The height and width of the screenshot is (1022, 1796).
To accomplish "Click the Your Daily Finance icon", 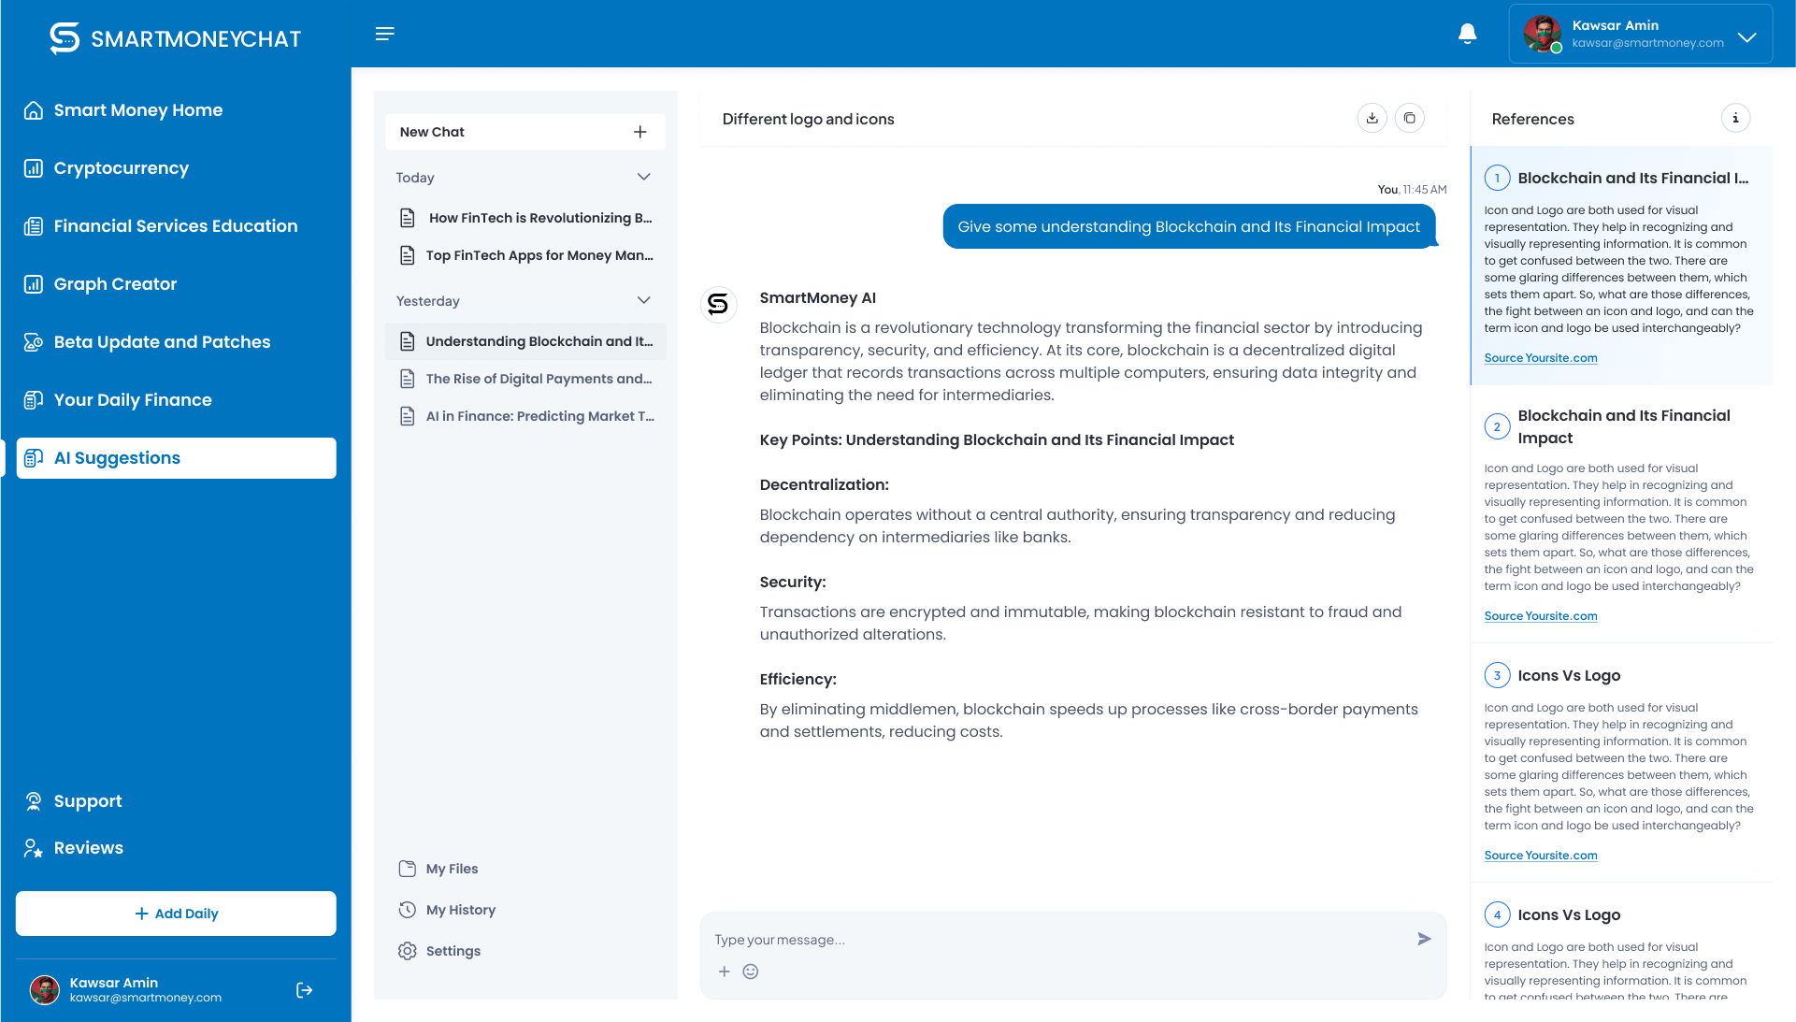I will 34,400.
